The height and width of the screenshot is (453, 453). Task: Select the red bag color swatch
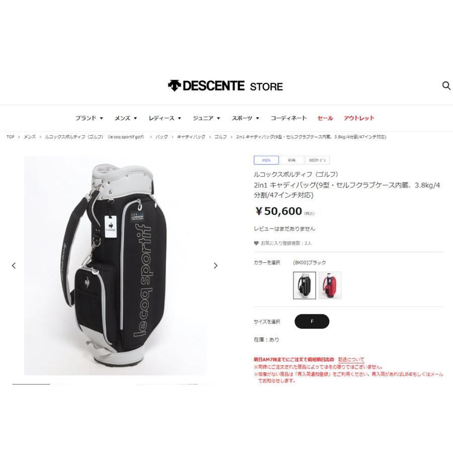330,285
